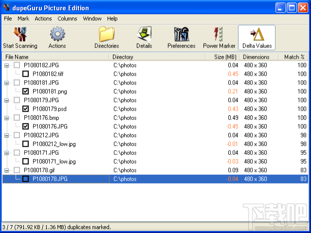The image size is (311, 233).
Task: Open the Actions menu in menu bar
Action: click(43, 18)
